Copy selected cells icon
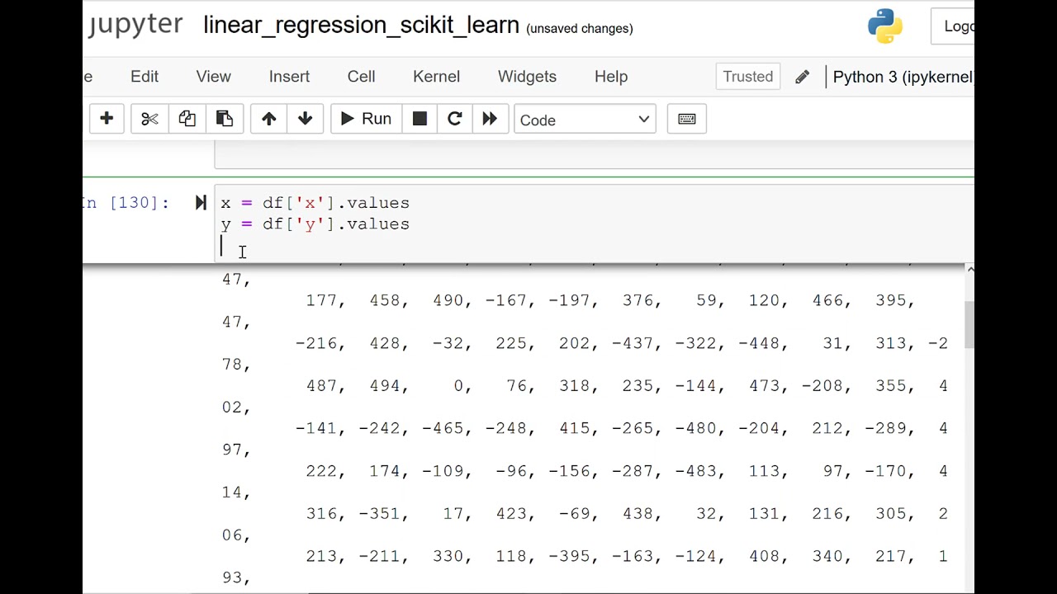Screen dimensions: 1057x594 pos(187,119)
